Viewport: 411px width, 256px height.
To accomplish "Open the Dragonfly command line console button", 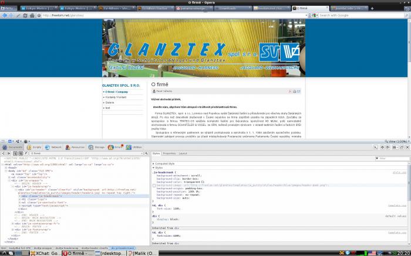I will pos(376,148).
